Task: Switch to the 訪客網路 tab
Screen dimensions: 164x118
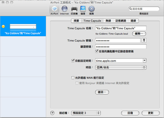Action: (x=121, y=21)
